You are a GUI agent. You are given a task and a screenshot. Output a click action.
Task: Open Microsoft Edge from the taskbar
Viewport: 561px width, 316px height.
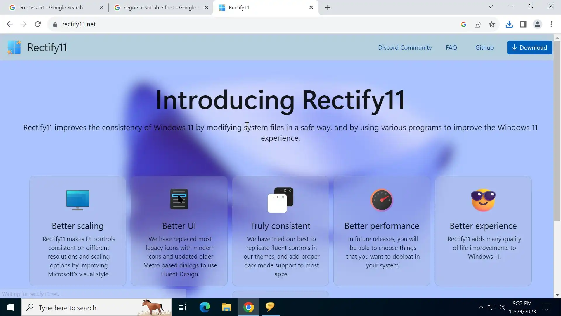205,308
